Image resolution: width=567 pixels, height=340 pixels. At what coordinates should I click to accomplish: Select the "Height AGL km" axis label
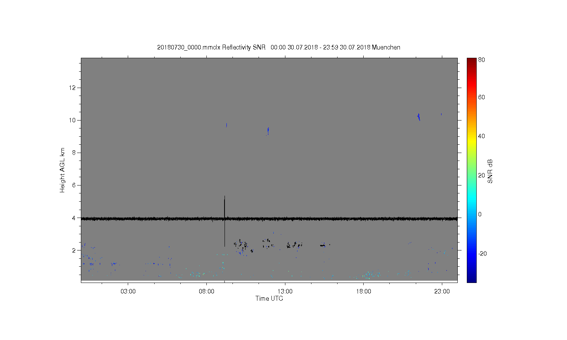pyautogui.click(x=62, y=170)
